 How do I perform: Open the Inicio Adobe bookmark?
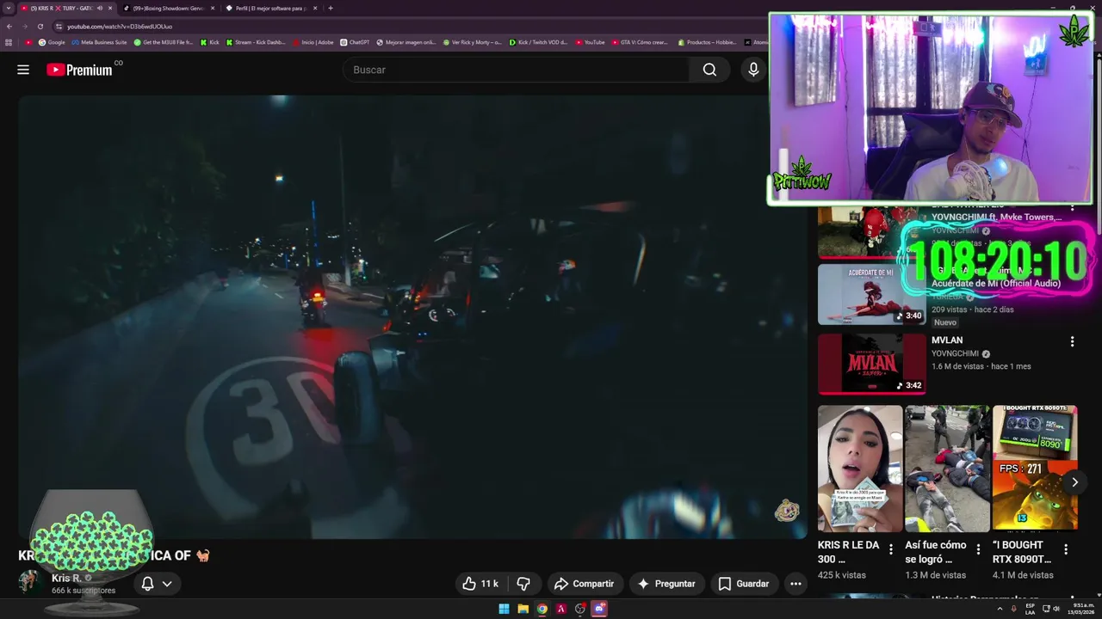click(313, 42)
